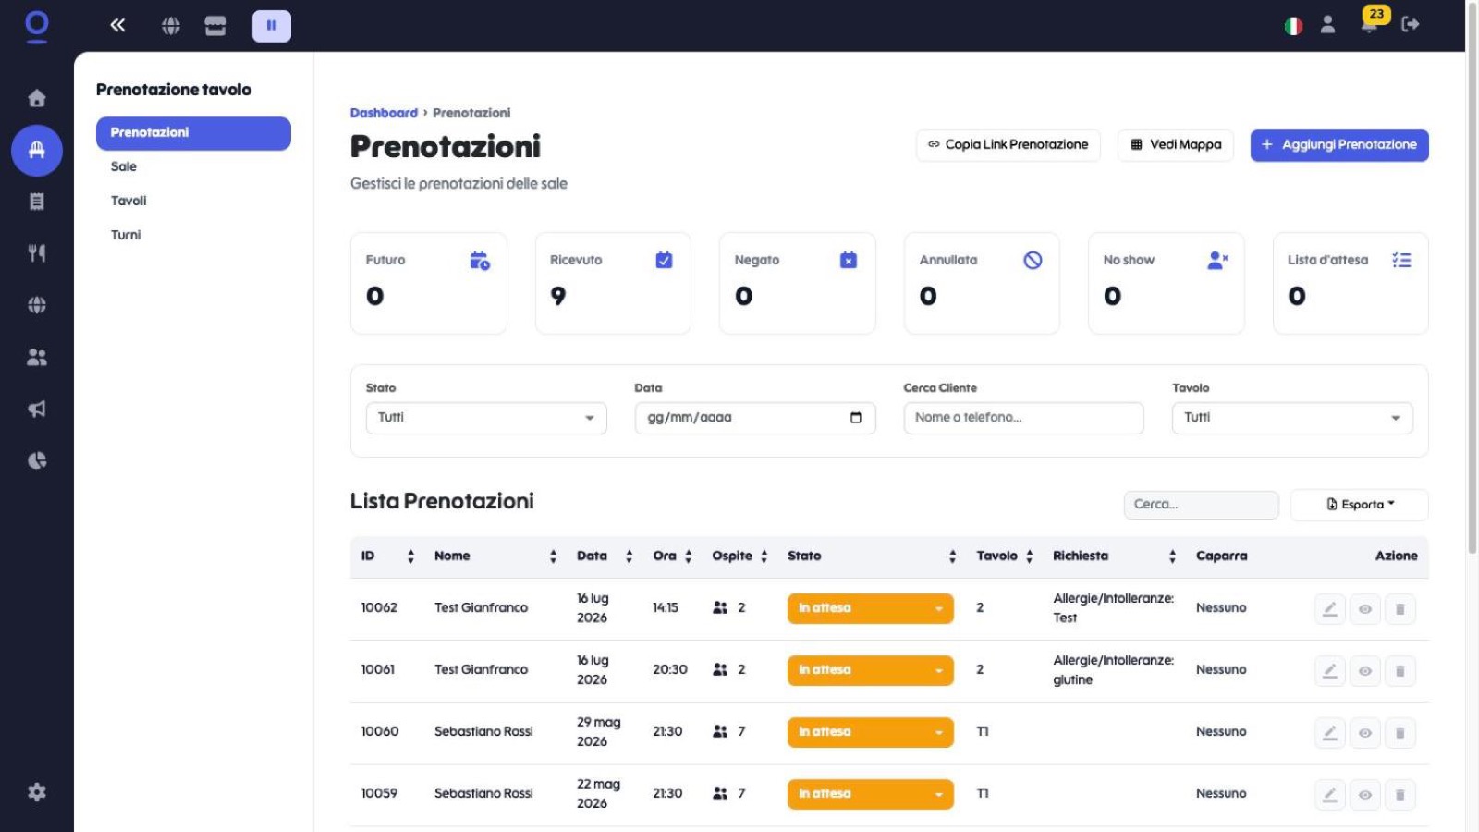The image size is (1479, 832).
Task: Click the Cerca Cliente input field
Action: coord(1023,418)
